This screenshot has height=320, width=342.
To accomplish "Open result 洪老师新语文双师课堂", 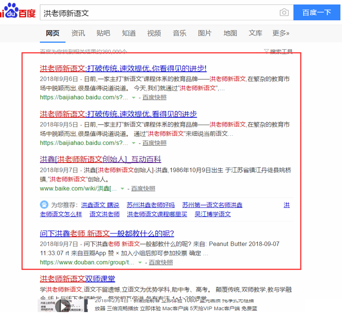I will click(77, 279).
